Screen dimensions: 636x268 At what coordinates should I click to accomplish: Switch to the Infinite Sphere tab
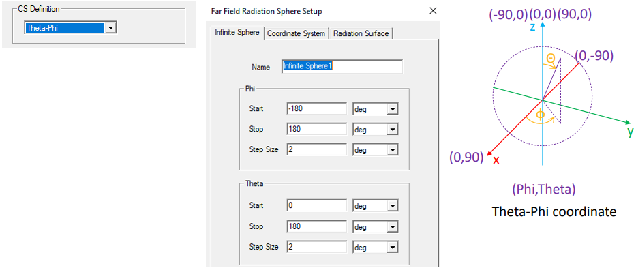click(237, 33)
